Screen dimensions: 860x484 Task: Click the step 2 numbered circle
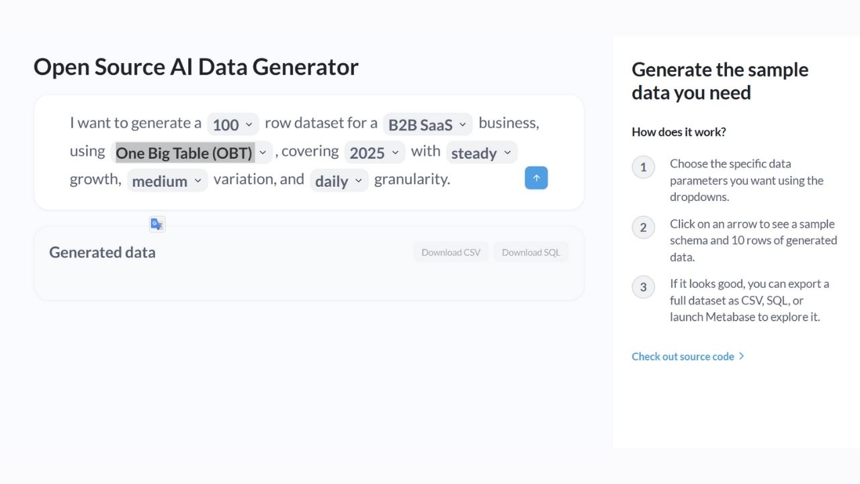[643, 227]
